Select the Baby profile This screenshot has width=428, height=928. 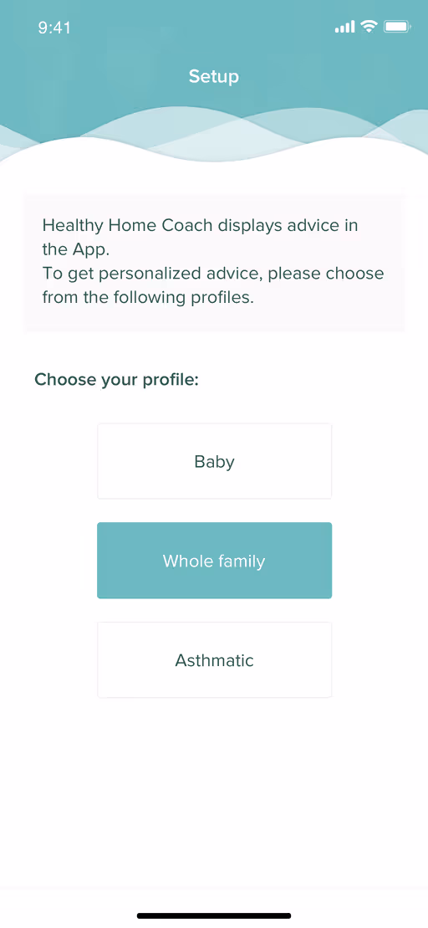click(214, 461)
